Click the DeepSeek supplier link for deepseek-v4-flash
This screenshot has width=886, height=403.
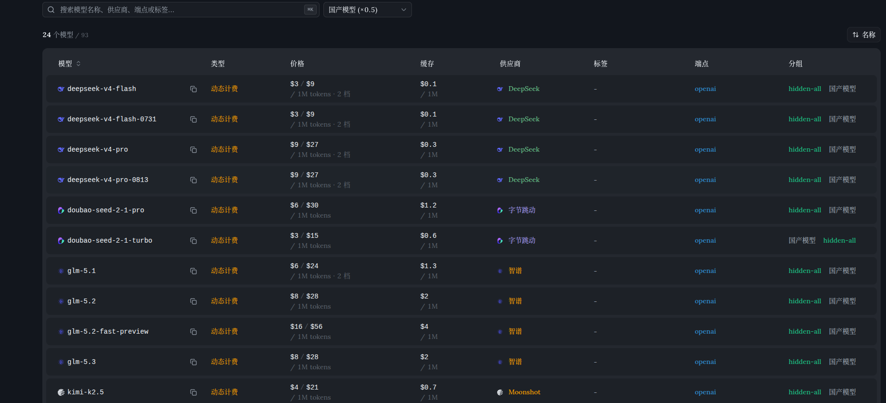pyautogui.click(x=524, y=89)
